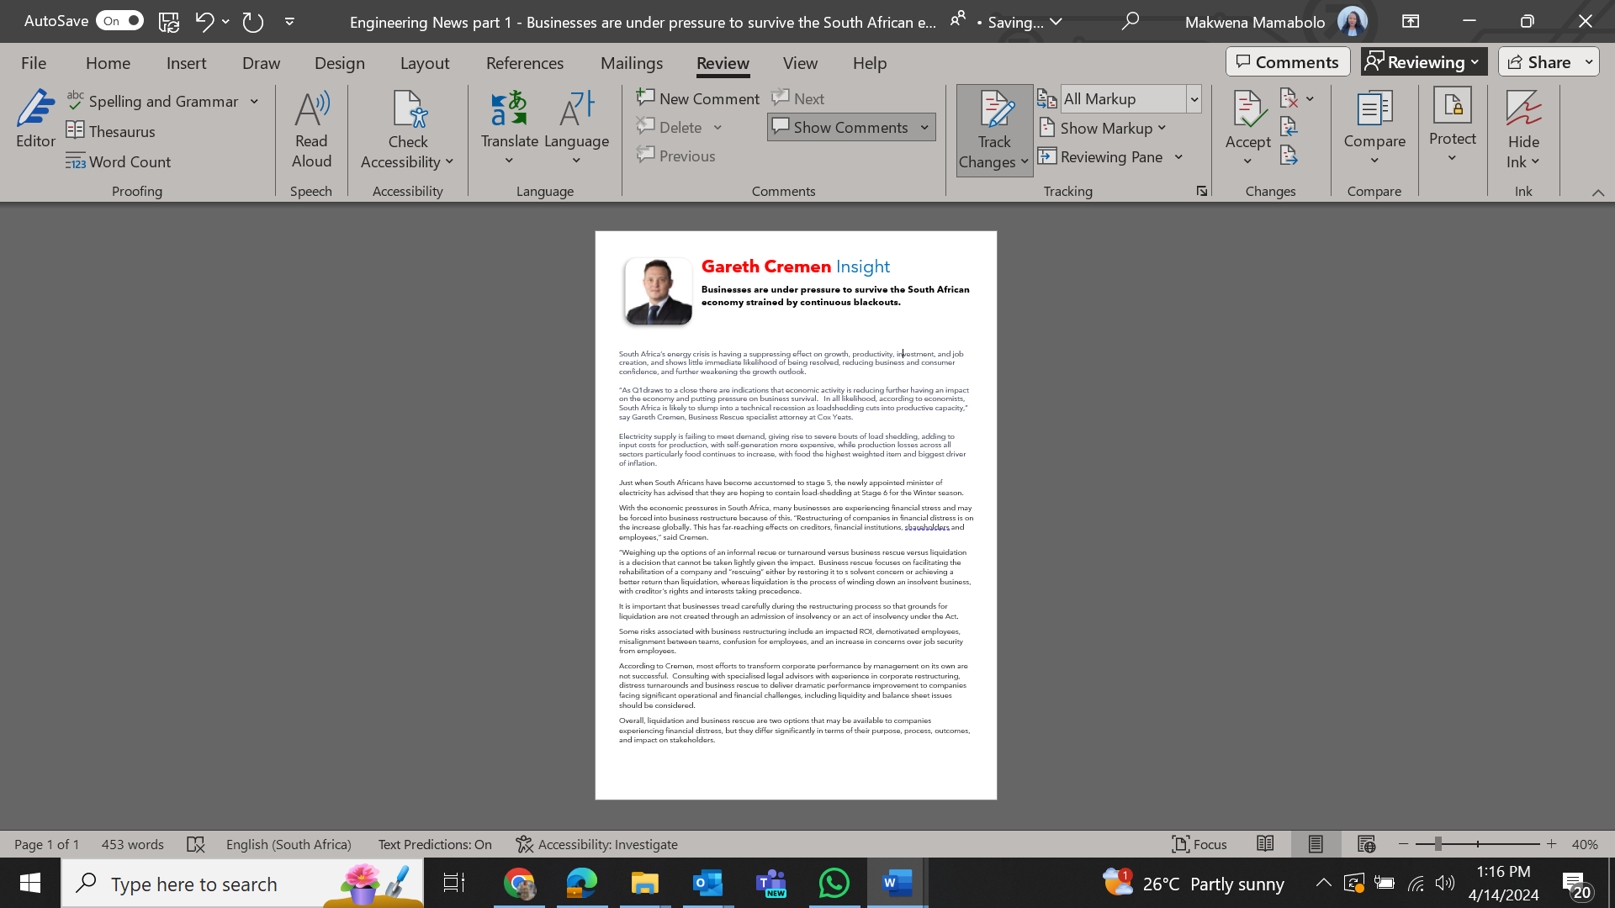Image resolution: width=1615 pixels, height=908 pixels.
Task: Switch to the Home tab
Action: coord(108,63)
